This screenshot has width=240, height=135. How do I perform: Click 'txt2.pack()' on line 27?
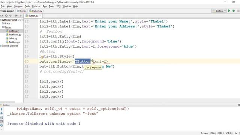pos(51,96)
